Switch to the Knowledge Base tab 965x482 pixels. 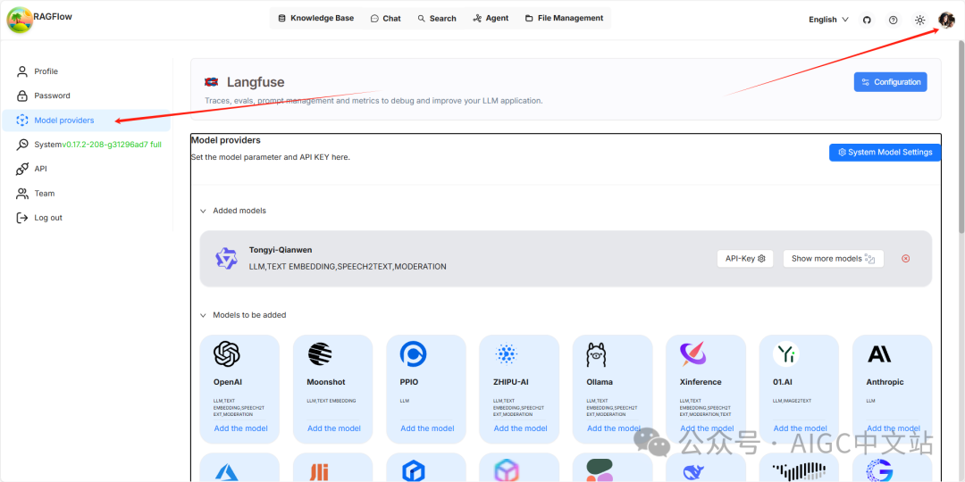point(316,19)
